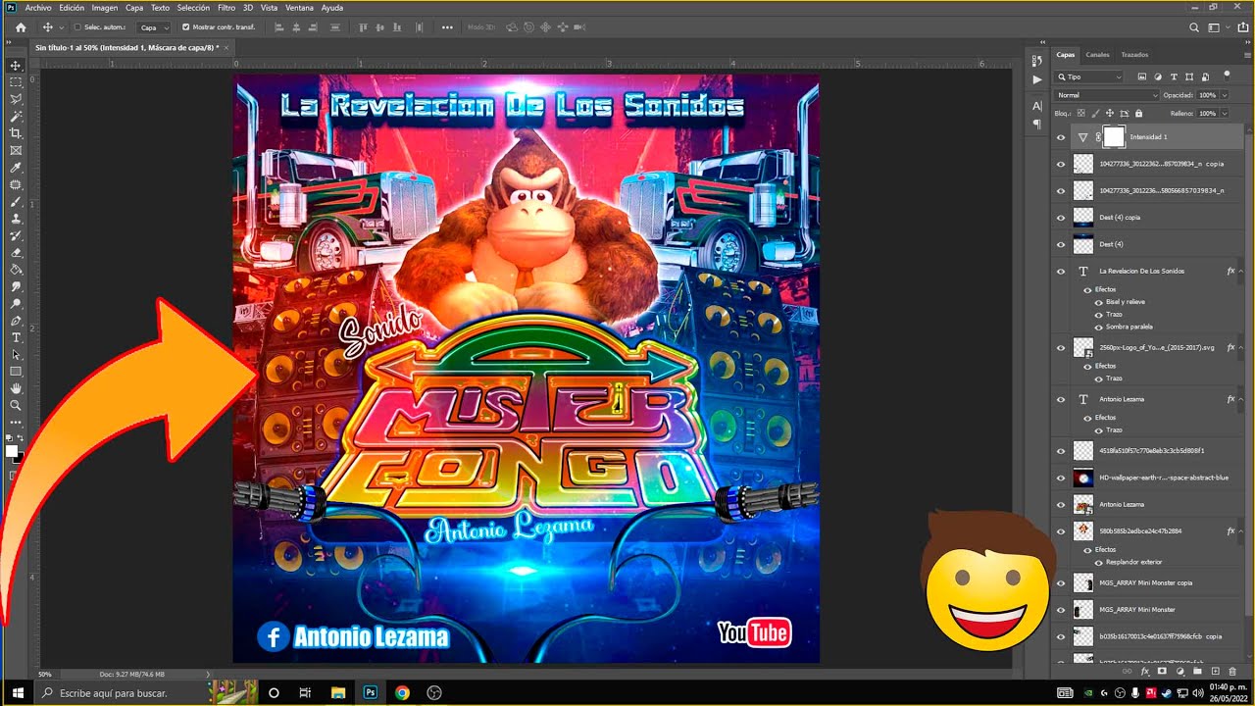Hide the HD-wallpaper-earth layer
Image resolution: width=1255 pixels, height=706 pixels.
click(1061, 478)
